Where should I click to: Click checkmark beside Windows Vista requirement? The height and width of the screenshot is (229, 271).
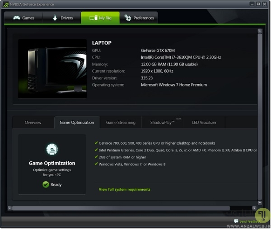click(96, 164)
